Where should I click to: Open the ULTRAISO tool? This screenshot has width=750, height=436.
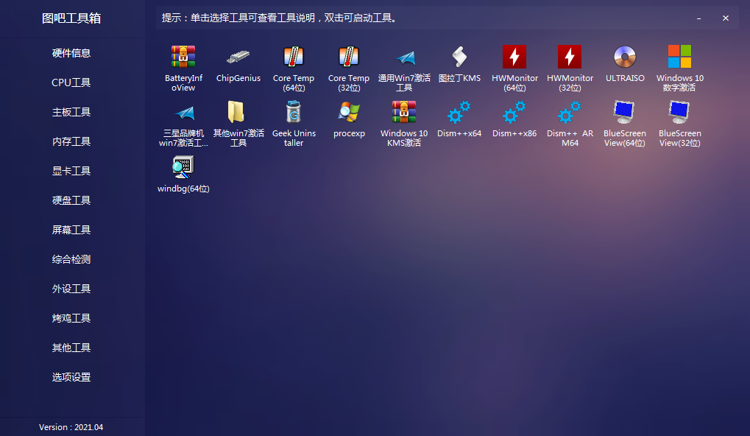pyautogui.click(x=624, y=63)
